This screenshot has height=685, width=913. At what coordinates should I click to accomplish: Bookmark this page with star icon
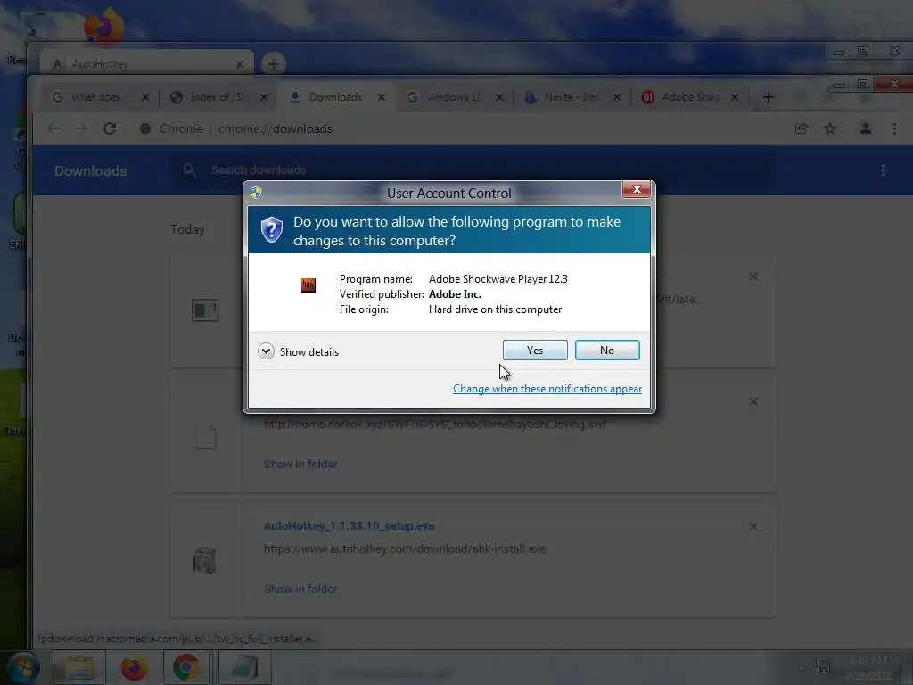pyautogui.click(x=830, y=128)
